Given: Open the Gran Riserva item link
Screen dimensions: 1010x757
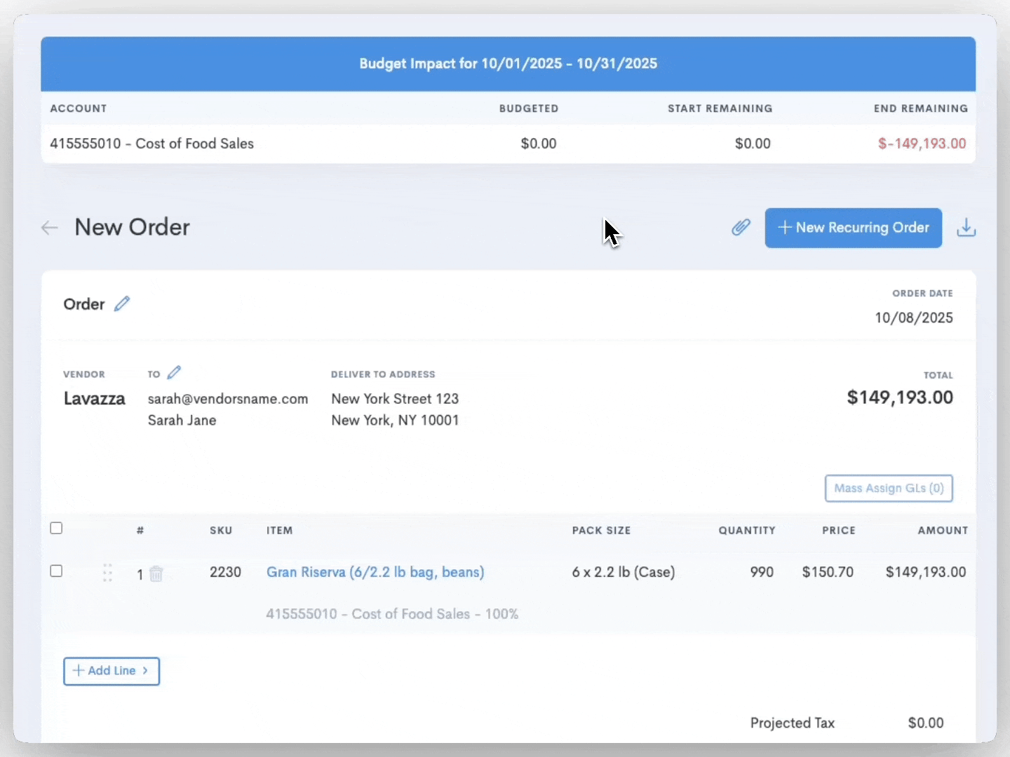Looking at the screenshot, I should pyautogui.click(x=375, y=573).
